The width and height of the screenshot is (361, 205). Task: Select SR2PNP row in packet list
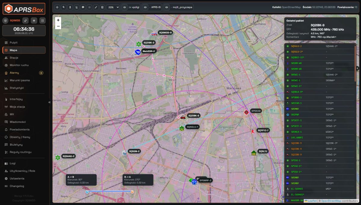click(320, 115)
